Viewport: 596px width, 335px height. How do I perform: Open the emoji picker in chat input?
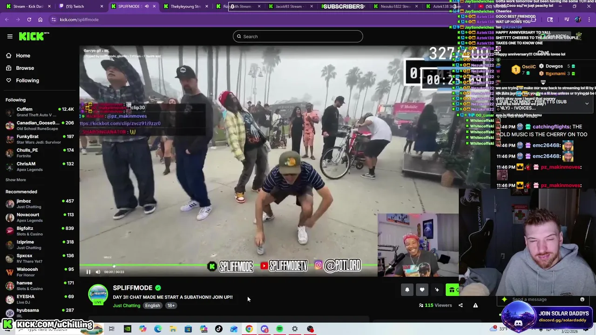pos(582,299)
